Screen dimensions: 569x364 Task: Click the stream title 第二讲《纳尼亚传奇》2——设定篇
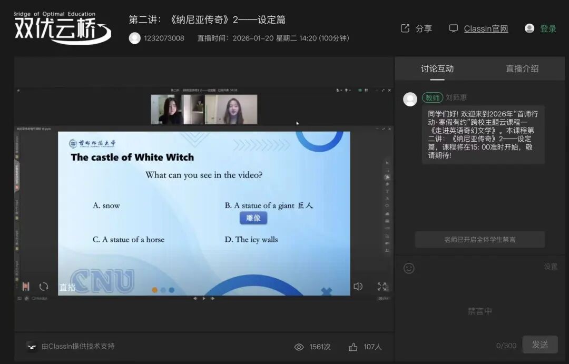(x=207, y=19)
